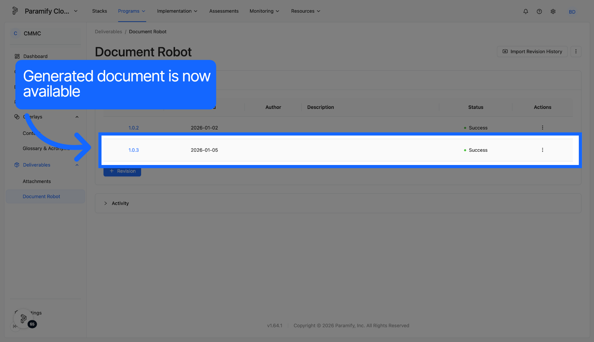Click the Author column header
Image resolution: width=594 pixels, height=342 pixels.
(273, 107)
